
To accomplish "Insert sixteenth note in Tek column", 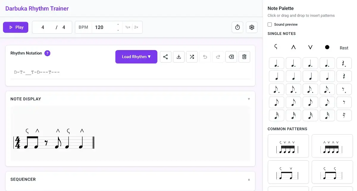I will [x=293, y=115].
